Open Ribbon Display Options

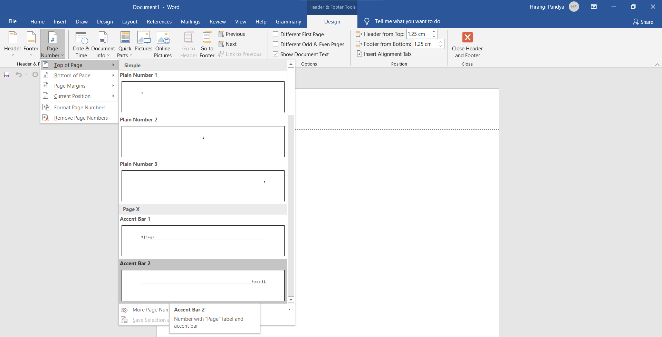click(x=594, y=7)
